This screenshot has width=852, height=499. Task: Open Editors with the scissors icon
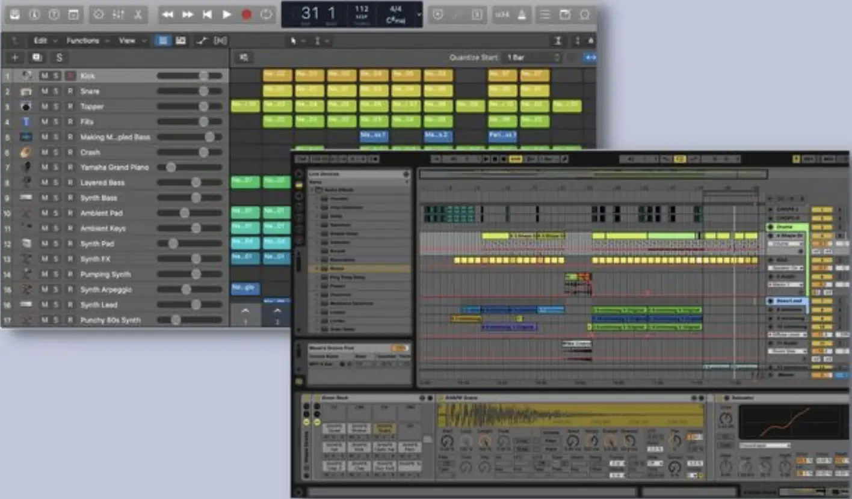[138, 14]
